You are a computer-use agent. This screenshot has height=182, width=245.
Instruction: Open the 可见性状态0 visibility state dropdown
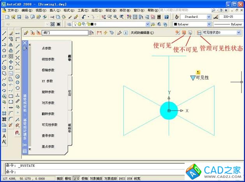coord(238,33)
